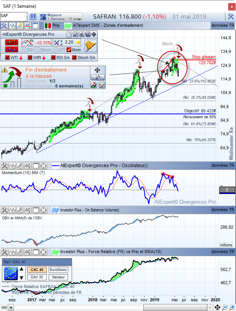Image resolution: width=236 pixels, height=311 pixels.
Task: Toggle the greyed-out RSI checkbox
Action: click(24, 50)
